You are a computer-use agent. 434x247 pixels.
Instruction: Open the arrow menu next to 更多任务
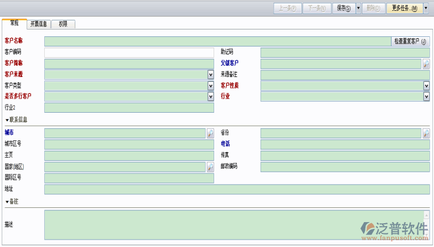(426, 8)
